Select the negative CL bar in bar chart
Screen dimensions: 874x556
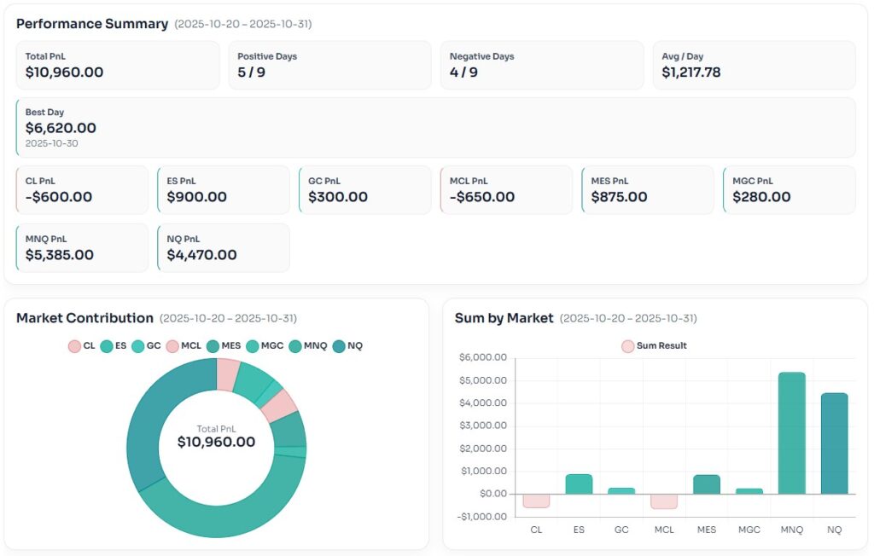click(536, 501)
